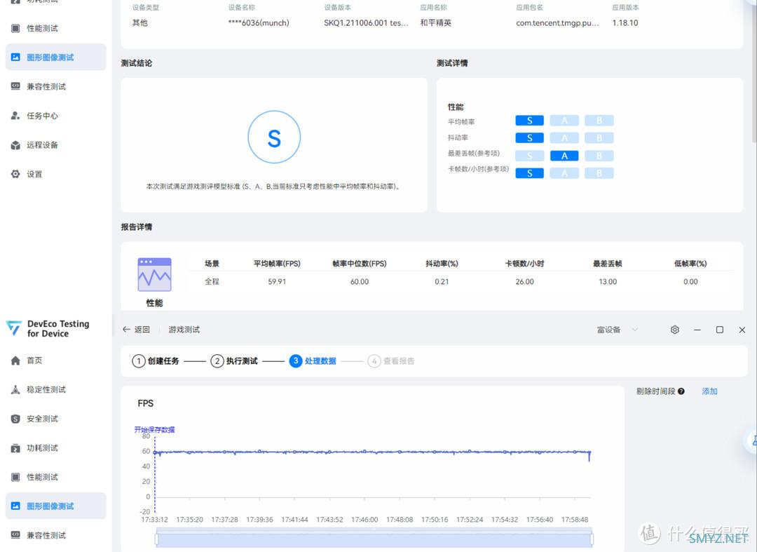
Task: Click the 17:46:00 time axis label
Action: 364,520
